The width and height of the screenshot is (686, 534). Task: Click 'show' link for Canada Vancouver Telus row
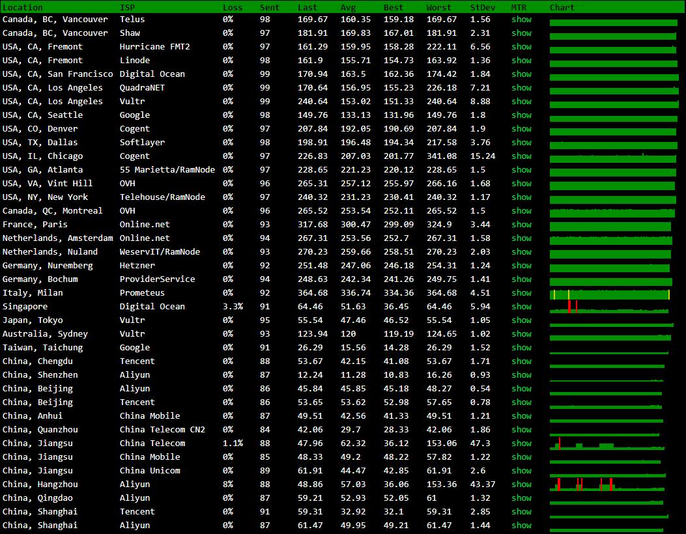pyautogui.click(x=521, y=20)
